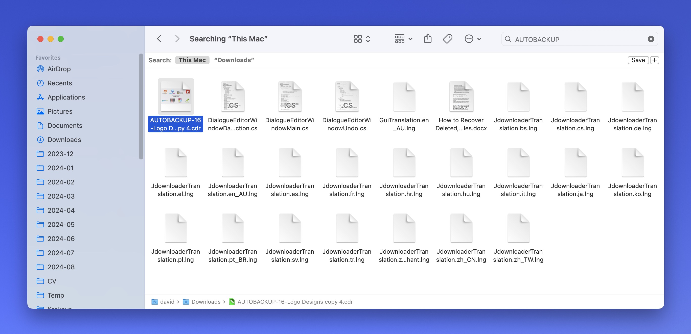Select JdownloaderTranslation.bs.lng file icon

[x=518, y=97]
